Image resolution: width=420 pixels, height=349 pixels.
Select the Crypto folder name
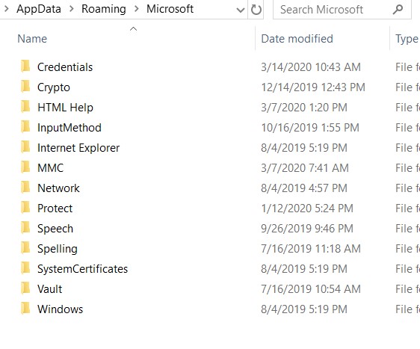pos(54,87)
